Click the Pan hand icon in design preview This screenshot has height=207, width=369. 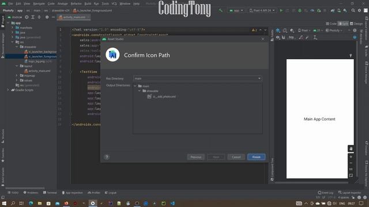tap(351, 148)
